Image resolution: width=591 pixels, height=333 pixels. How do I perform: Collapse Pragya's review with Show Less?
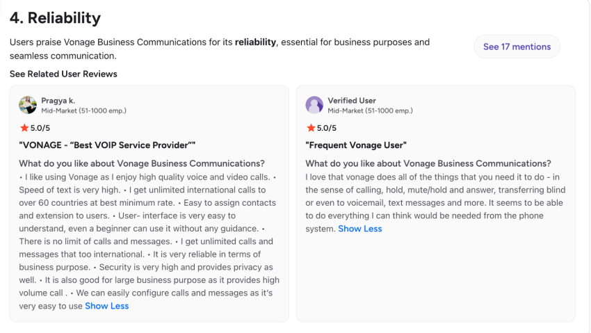[106, 306]
